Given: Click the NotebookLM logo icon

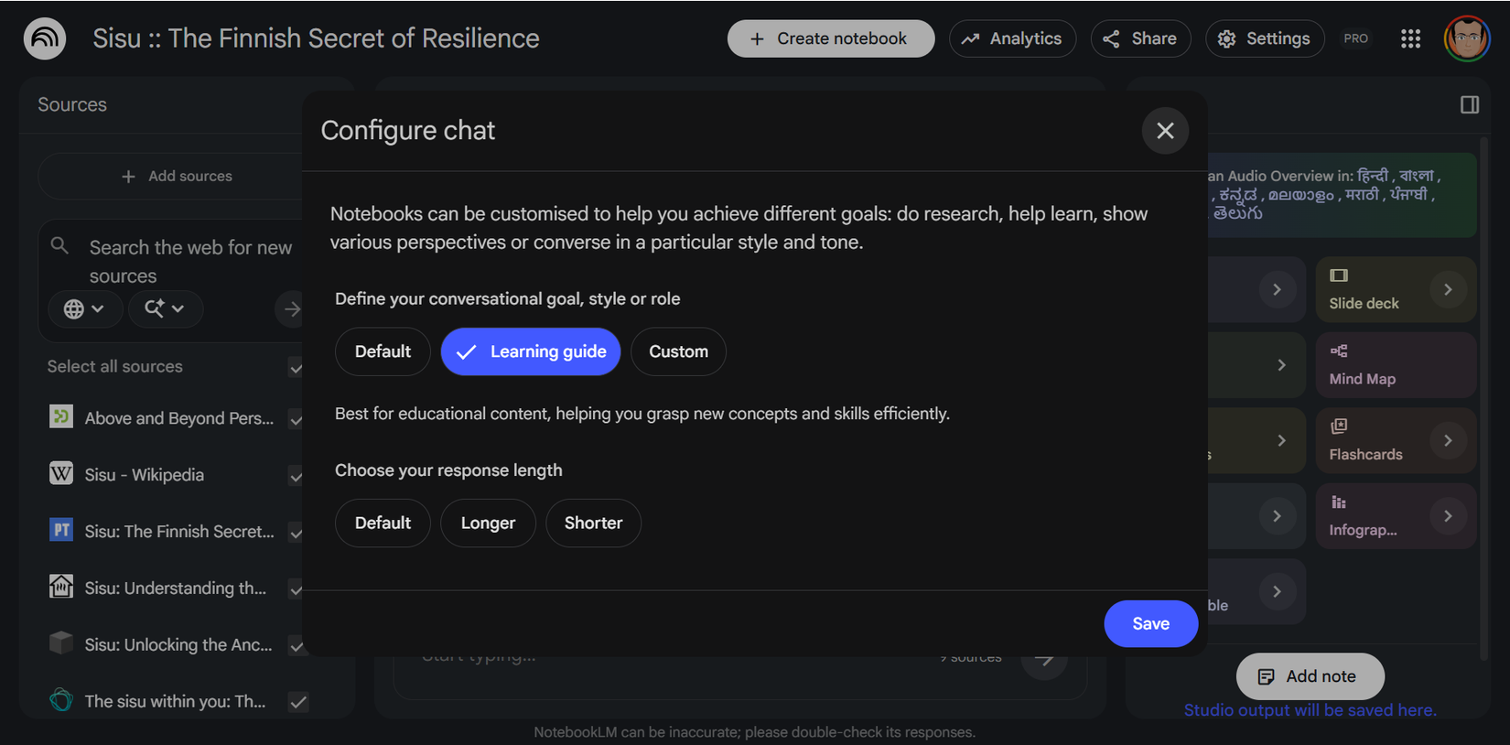Looking at the screenshot, I should (x=45, y=38).
